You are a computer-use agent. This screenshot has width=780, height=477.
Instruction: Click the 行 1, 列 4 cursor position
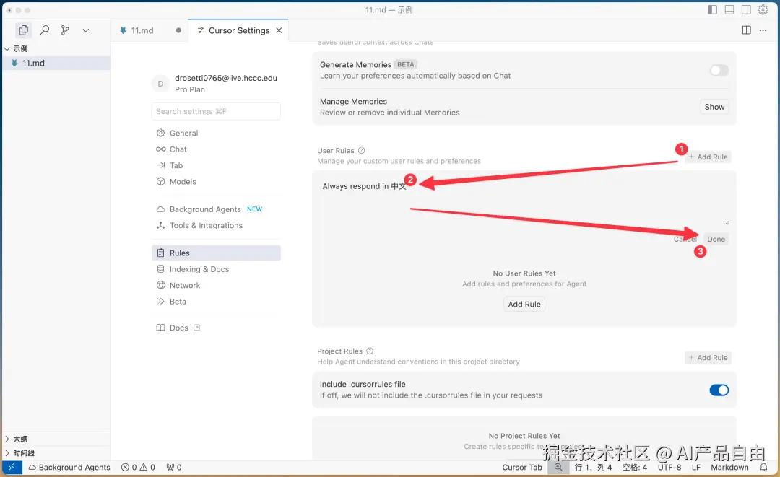pyautogui.click(x=593, y=467)
